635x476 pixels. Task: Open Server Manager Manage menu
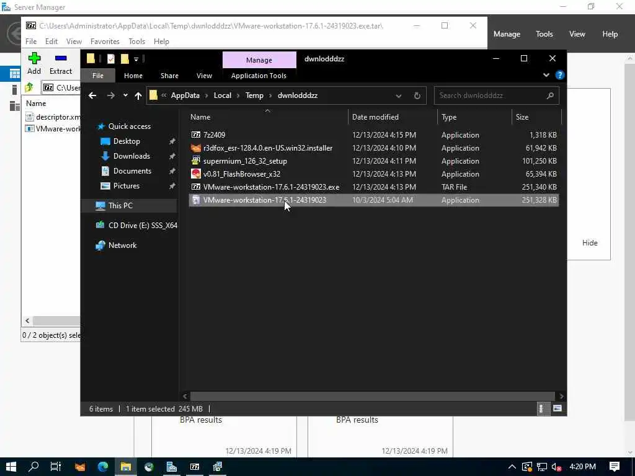[x=507, y=34]
